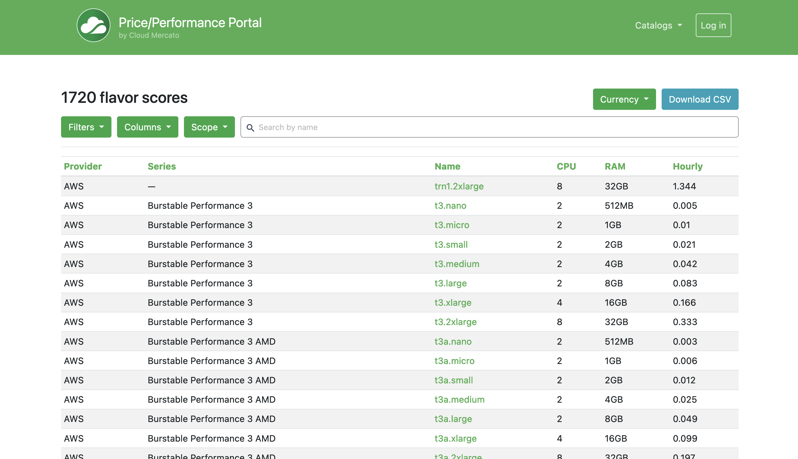Click RAM 16GB in t3.xlarge row
This screenshot has height=459, width=798.
[616, 302]
